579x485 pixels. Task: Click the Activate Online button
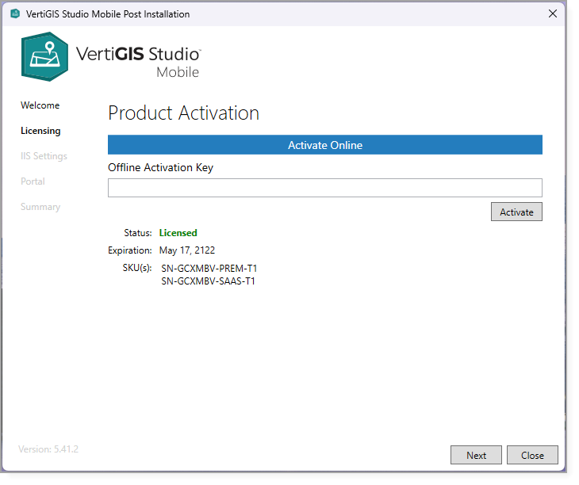pyautogui.click(x=325, y=144)
